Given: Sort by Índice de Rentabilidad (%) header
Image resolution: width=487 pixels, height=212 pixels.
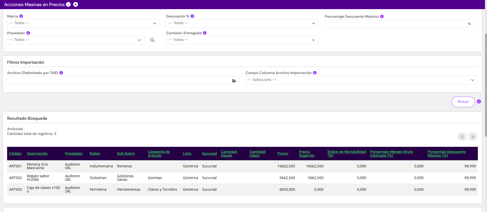Looking at the screenshot, I should tap(347, 153).
